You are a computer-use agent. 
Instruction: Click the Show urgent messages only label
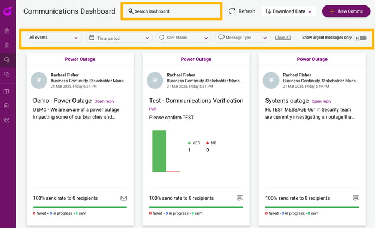(326, 38)
